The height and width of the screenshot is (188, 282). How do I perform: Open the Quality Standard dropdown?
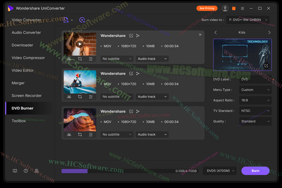(x=255, y=121)
